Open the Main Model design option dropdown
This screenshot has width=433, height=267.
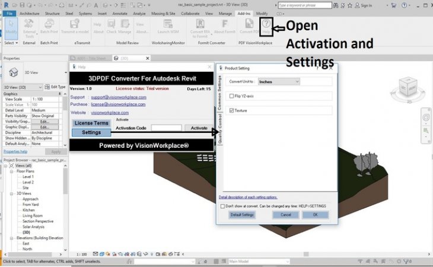259,261
